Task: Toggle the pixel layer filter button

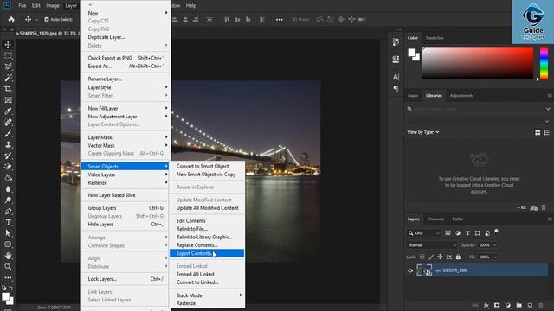Action: point(448,233)
